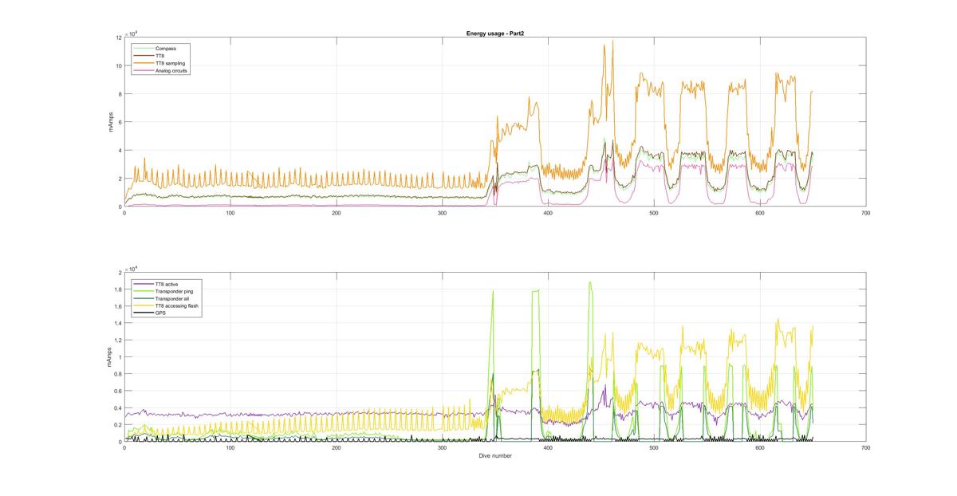Click the yellow TT8 accessing flash legend line sample

click(144, 305)
